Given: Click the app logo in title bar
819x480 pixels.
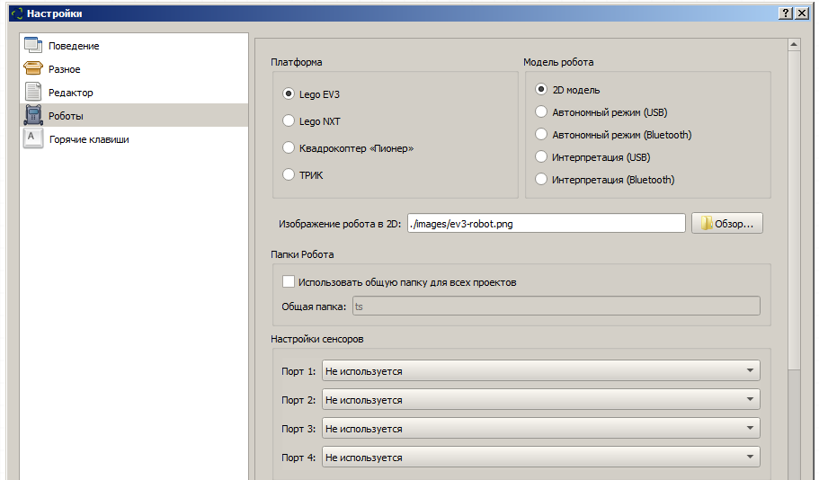Looking at the screenshot, I should click(x=17, y=13).
